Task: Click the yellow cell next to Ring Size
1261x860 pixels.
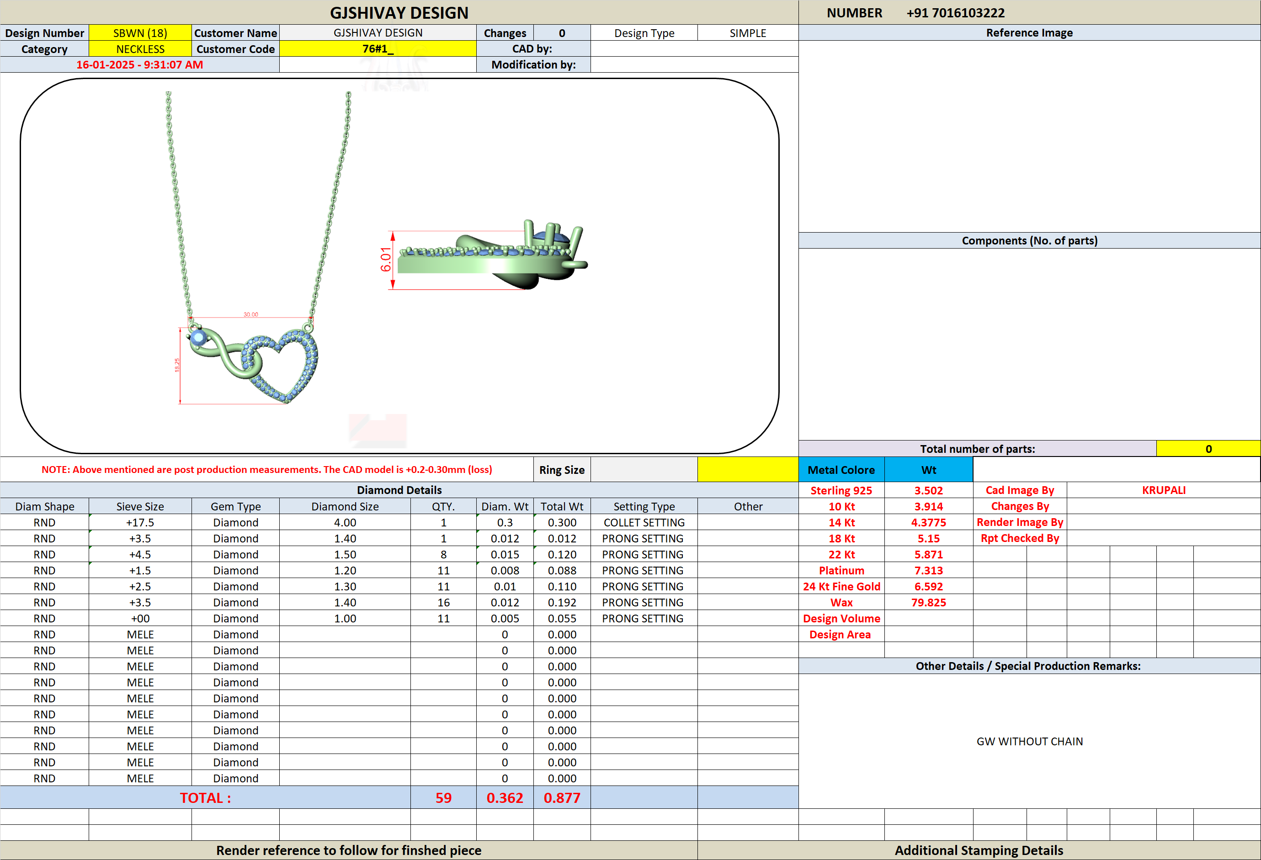Action: [x=748, y=470]
